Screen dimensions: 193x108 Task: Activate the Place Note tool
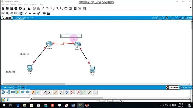[21, 13]
